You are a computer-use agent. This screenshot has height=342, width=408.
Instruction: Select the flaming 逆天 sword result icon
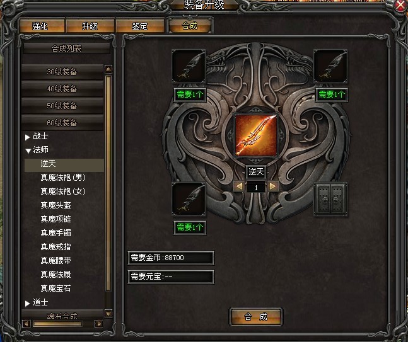pos(256,135)
